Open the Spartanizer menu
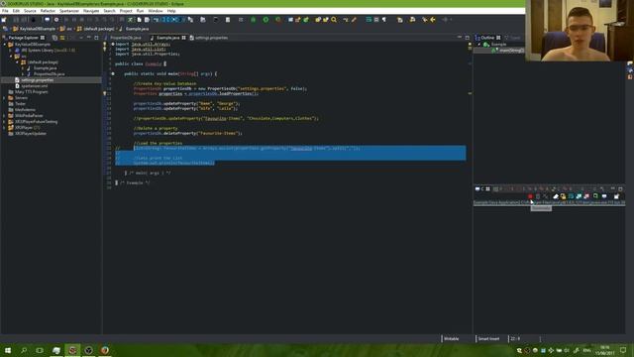The image size is (634, 357). tap(69, 11)
